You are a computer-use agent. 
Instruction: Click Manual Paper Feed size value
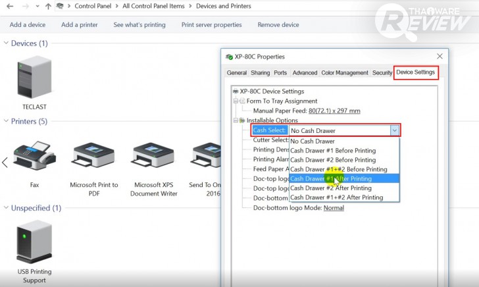[x=334, y=111]
